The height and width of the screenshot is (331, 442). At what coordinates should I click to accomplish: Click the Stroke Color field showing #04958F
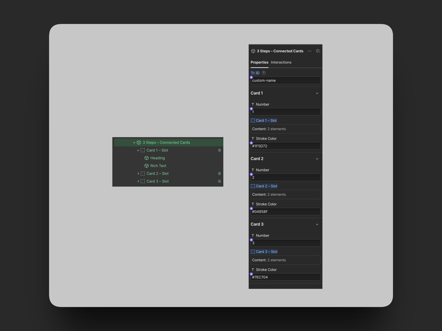point(285,211)
